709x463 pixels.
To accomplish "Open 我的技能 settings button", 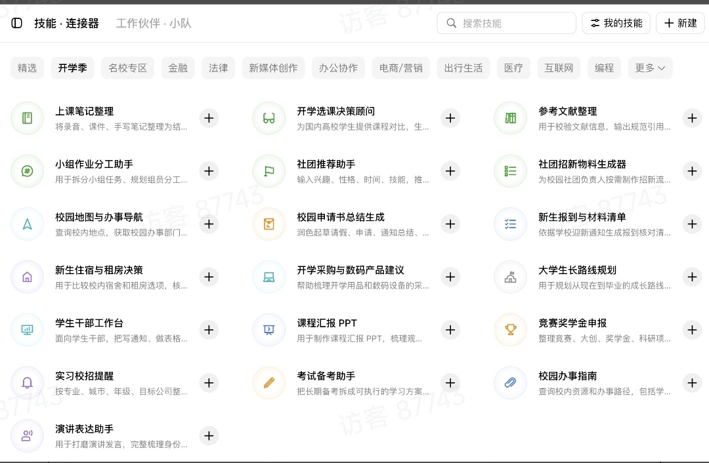I will click(616, 23).
